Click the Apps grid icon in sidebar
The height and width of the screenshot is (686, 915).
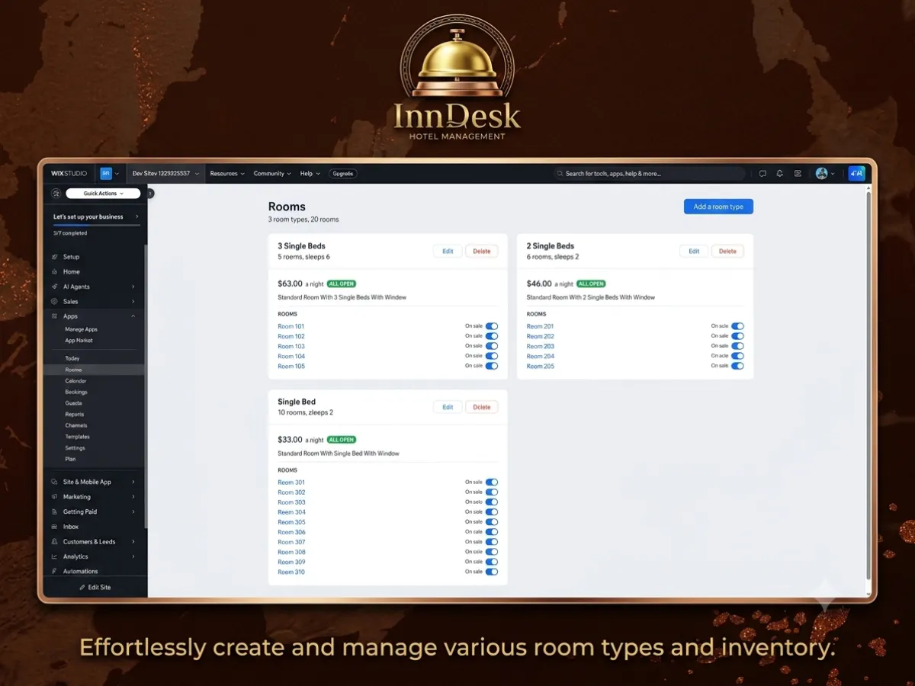pyautogui.click(x=54, y=316)
